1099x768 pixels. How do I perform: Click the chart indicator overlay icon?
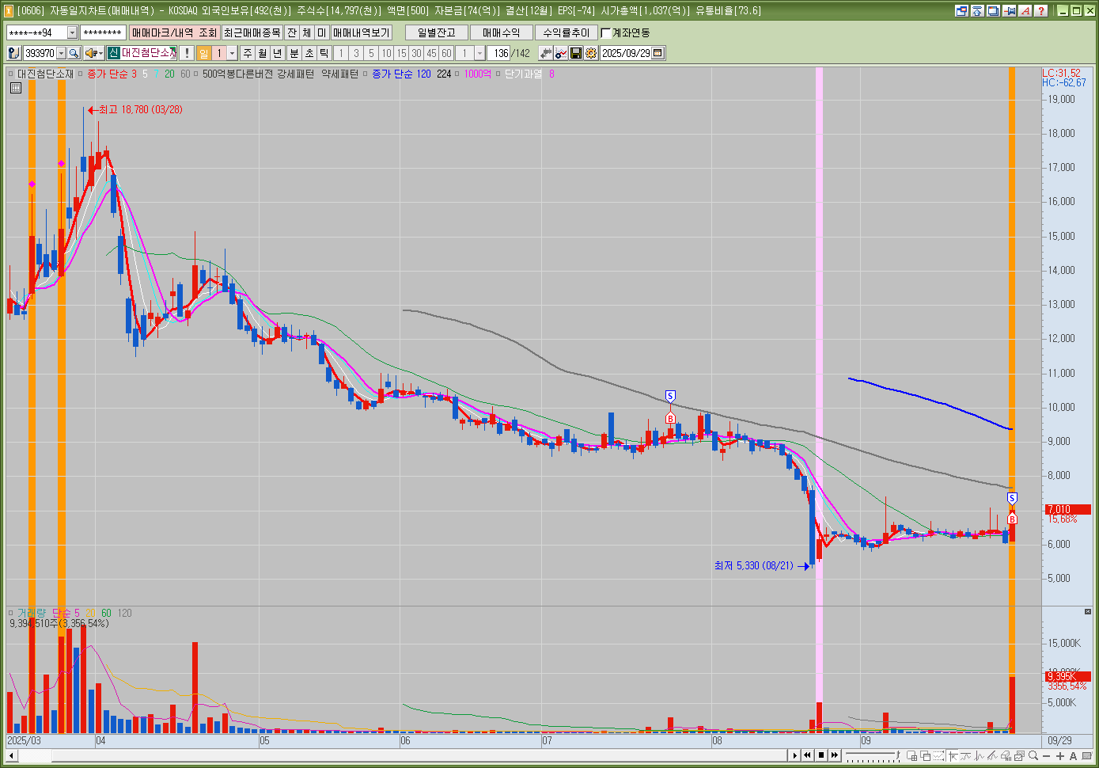(561, 53)
